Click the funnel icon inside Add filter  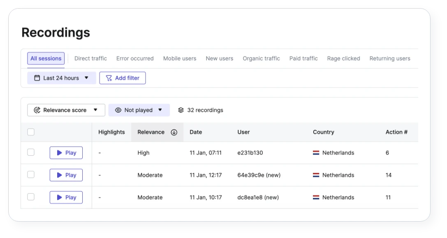point(108,78)
